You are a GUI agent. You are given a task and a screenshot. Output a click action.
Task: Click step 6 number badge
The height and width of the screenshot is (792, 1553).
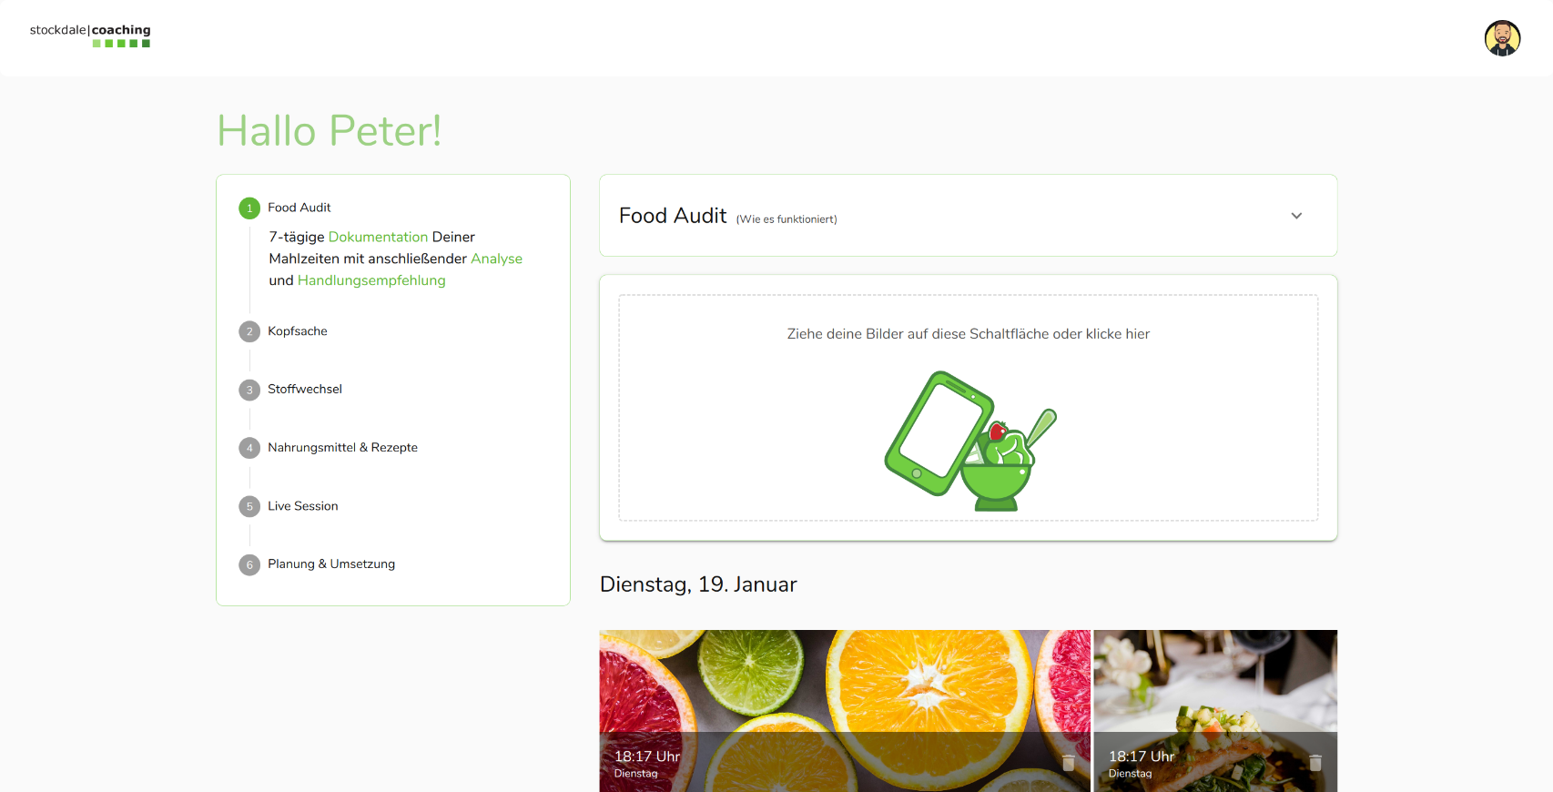pyautogui.click(x=249, y=564)
